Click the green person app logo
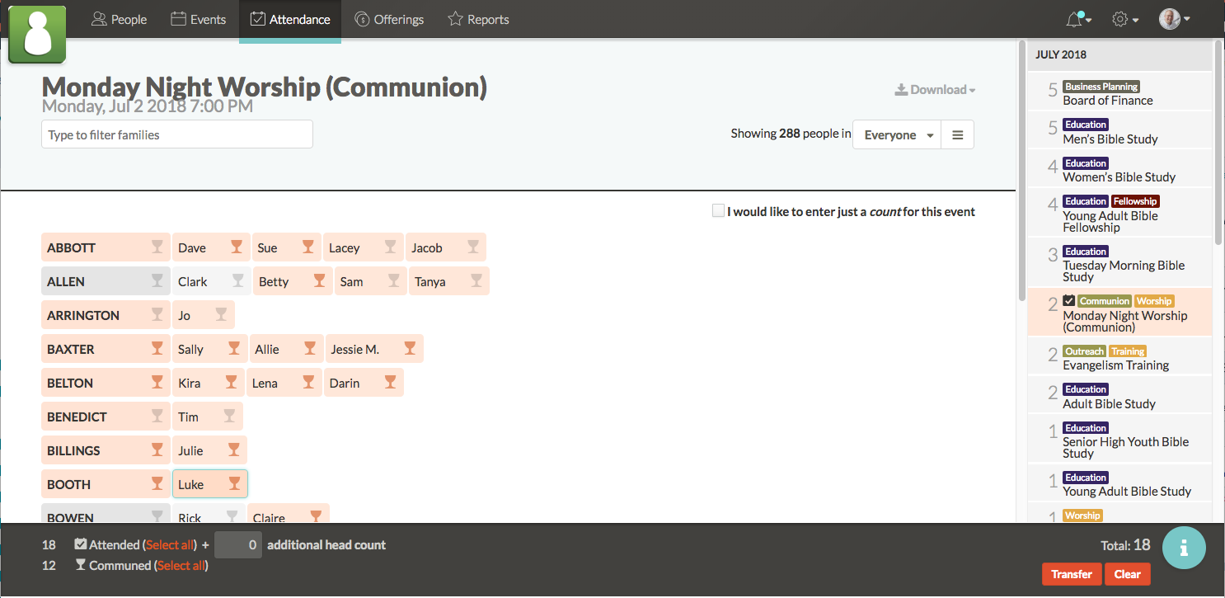 36,35
